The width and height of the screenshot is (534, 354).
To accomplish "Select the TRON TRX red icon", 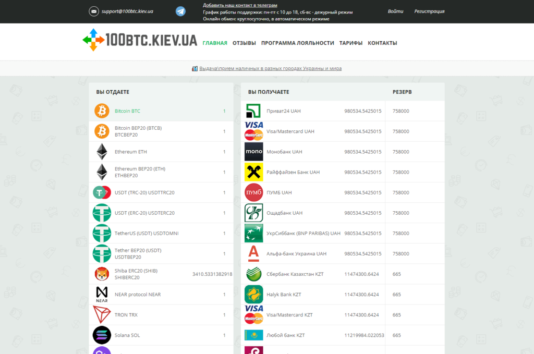I will pos(102,315).
